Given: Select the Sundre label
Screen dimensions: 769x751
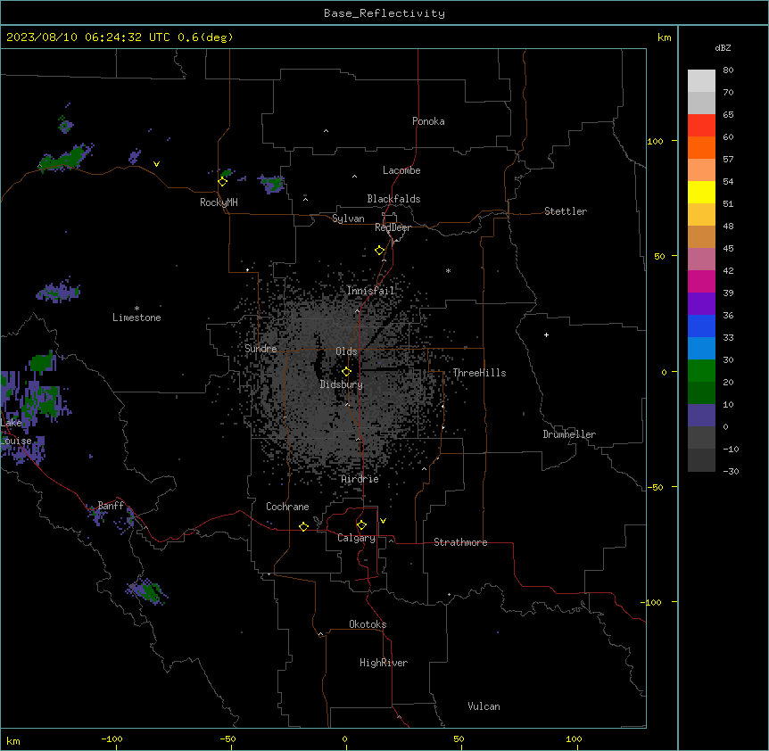Looking at the screenshot, I should point(260,349).
